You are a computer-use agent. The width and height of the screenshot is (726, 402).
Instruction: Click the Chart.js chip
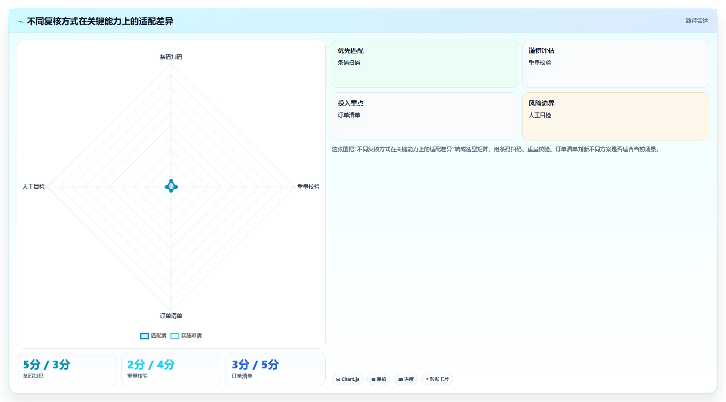[x=348, y=379]
